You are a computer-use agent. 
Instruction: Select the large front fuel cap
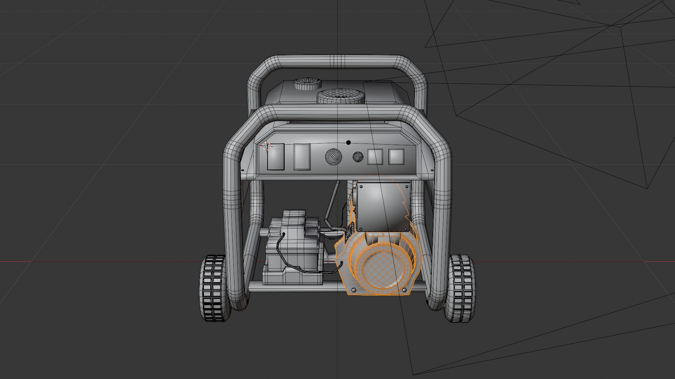(341, 96)
